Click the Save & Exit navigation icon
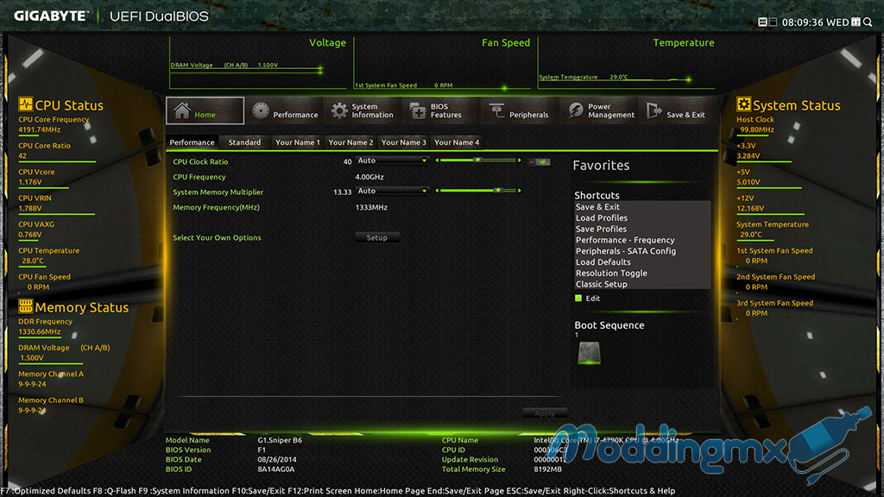This screenshot has width=884, height=497. pyautogui.click(x=654, y=111)
